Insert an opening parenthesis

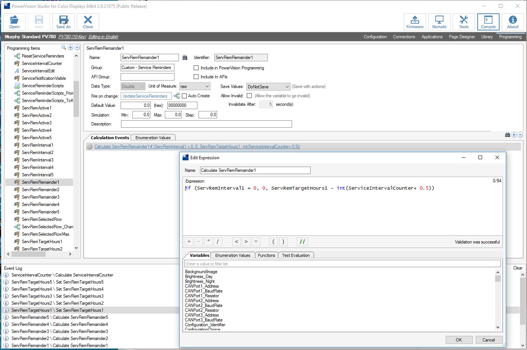274,242
